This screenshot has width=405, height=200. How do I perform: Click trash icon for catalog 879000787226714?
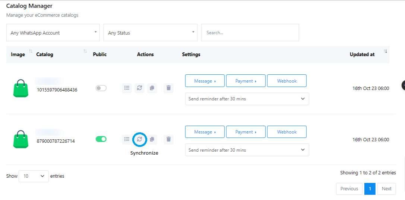click(168, 139)
